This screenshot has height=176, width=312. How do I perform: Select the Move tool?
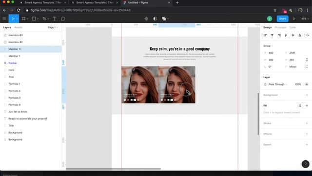click(13, 19)
